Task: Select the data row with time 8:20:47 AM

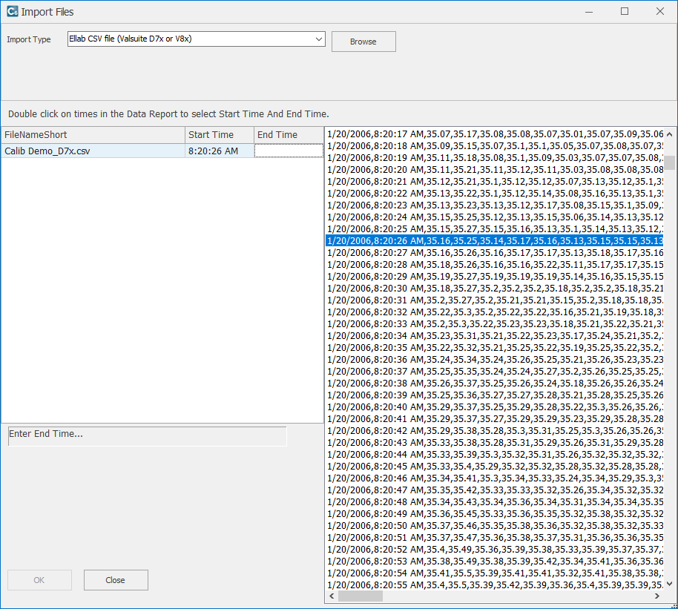Action: (495, 490)
